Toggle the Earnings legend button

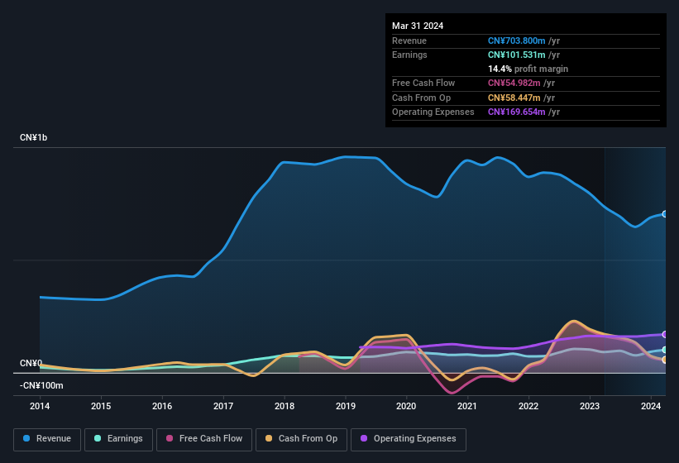118,439
